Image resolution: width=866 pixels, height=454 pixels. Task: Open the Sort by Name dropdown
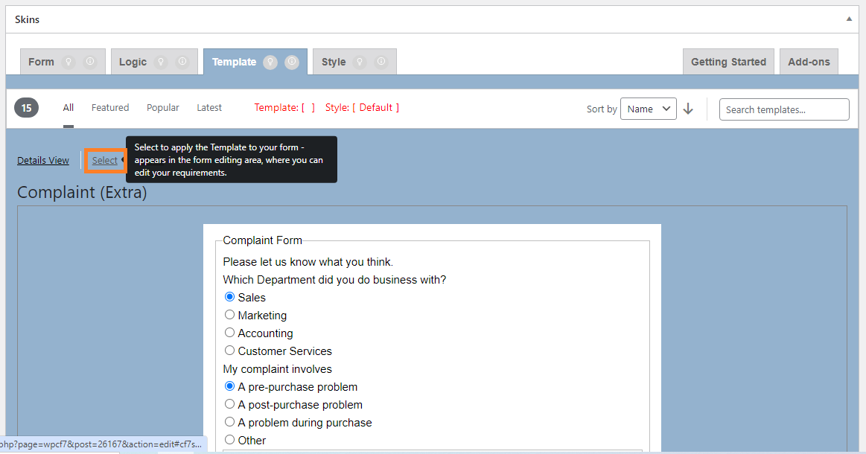pyautogui.click(x=648, y=109)
